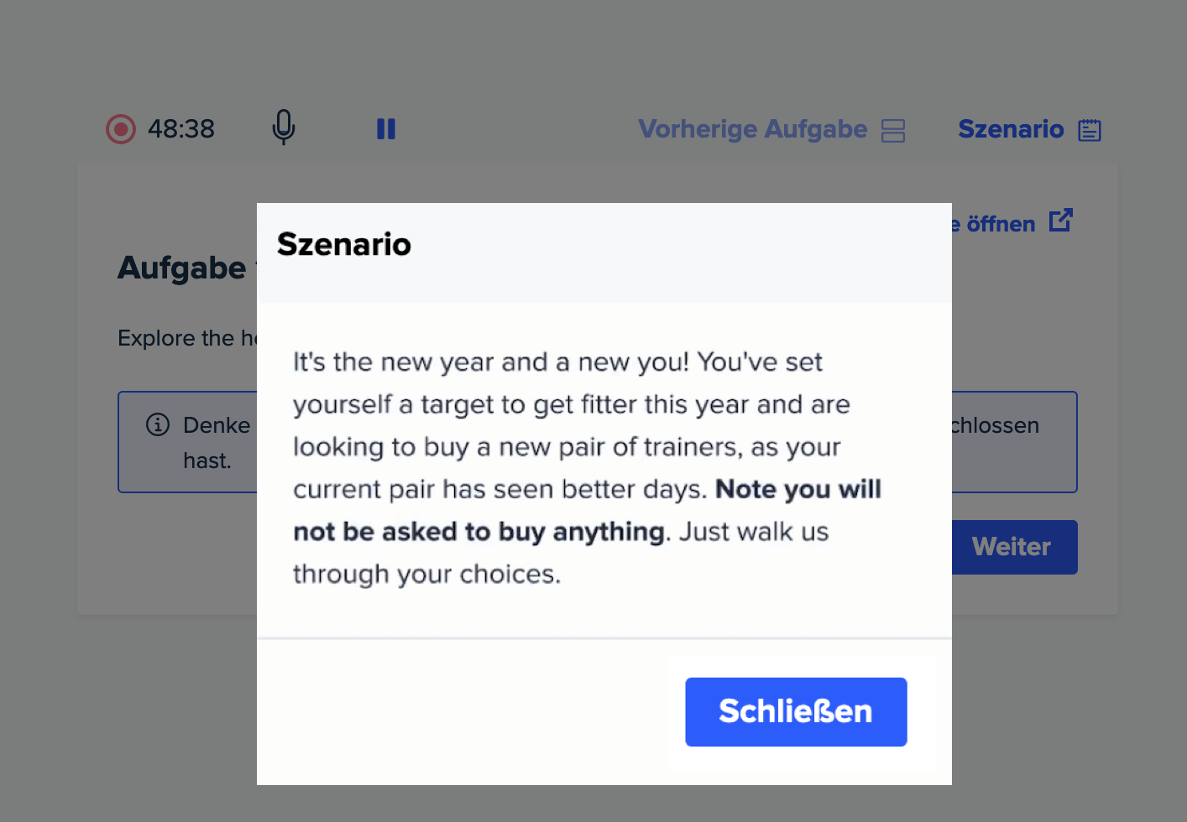The image size is (1187, 822).
Task: Click the 'Explore the' task instruction text
Action: (176, 338)
